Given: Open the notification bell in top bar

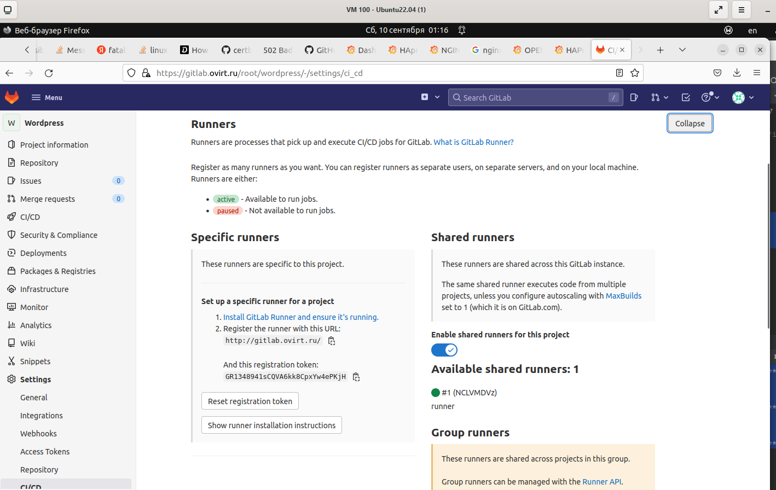Looking at the screenshot, I should pos(462,30).
